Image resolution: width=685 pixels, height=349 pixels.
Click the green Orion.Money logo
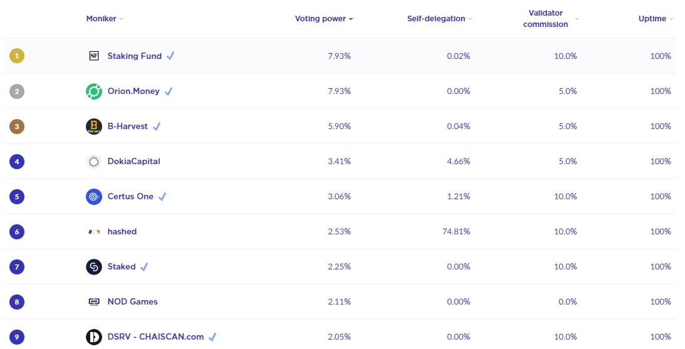pyautogui.click(x=94, y=91)
